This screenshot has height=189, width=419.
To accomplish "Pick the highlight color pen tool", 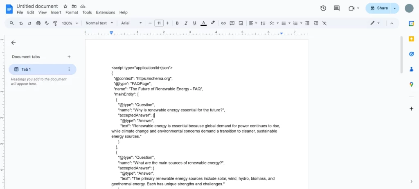I will [x=213, y=23].
